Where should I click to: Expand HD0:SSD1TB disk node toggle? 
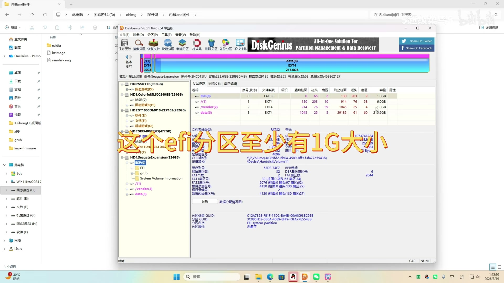click(122, 84)
